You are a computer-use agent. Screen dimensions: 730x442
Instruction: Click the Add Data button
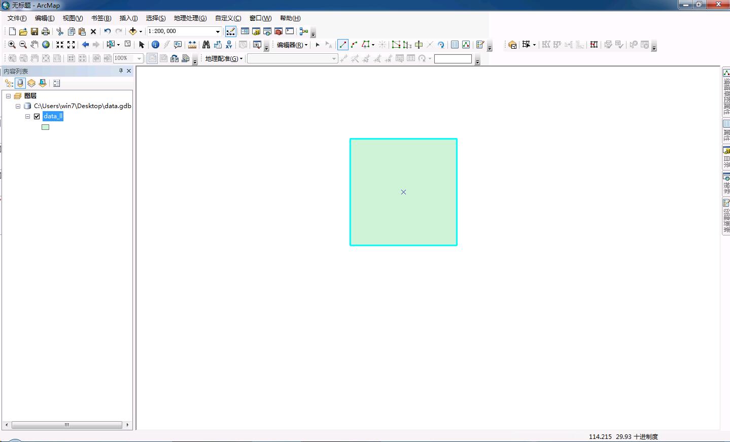[x=133, y=31]
